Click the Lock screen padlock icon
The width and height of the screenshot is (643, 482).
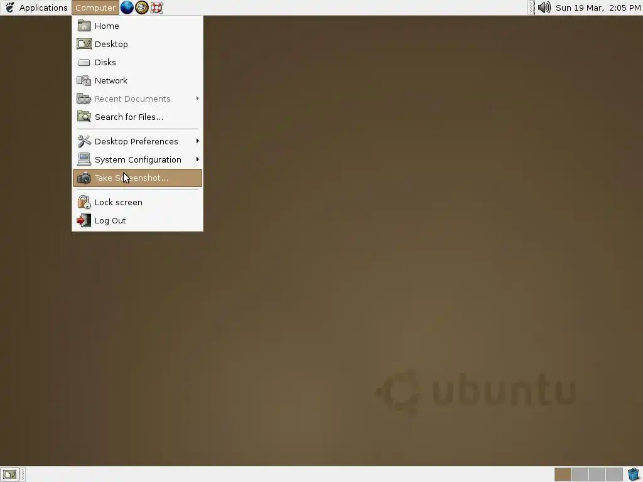(x=84, y=202)
